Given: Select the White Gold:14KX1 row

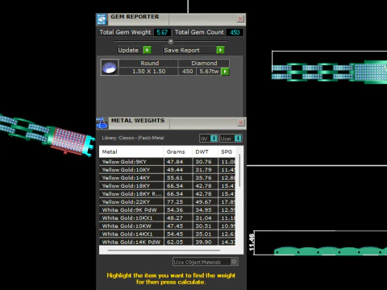Looking at the screenshot, I should pyautogui.click(x=168, y=234).
